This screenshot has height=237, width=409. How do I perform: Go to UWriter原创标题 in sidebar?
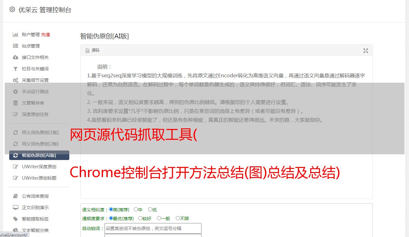[39, 178]
